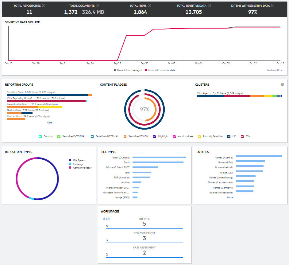Show more reporting groups via More link
This screenshot has height=265, width=289.
(49, 123)
